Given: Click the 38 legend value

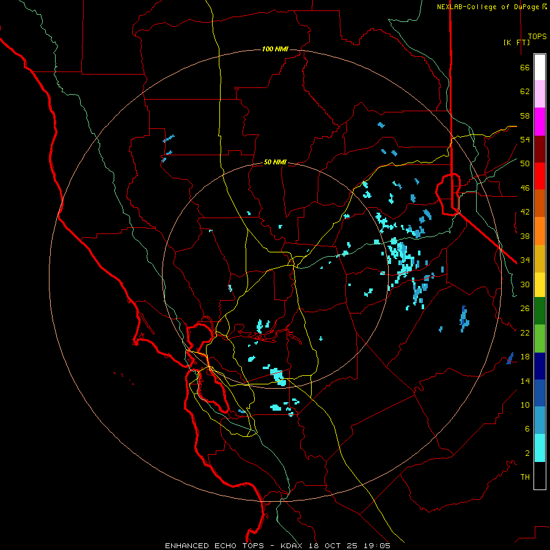Looking at the screenshot, I should click(525, 236).
